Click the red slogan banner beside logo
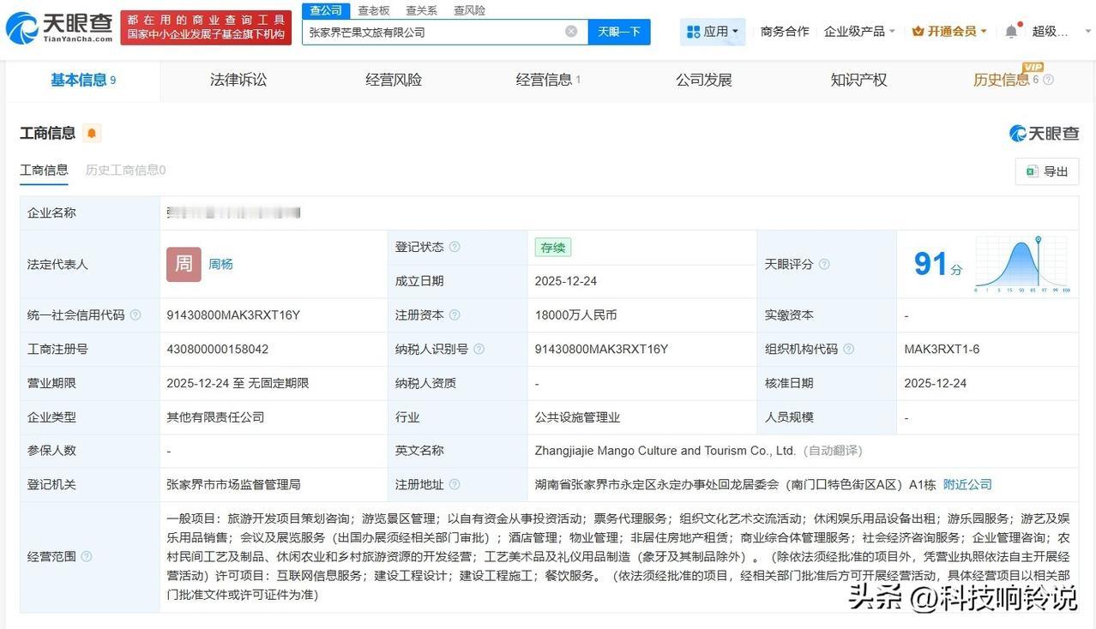1096x629 pixels. click(206, 27)
